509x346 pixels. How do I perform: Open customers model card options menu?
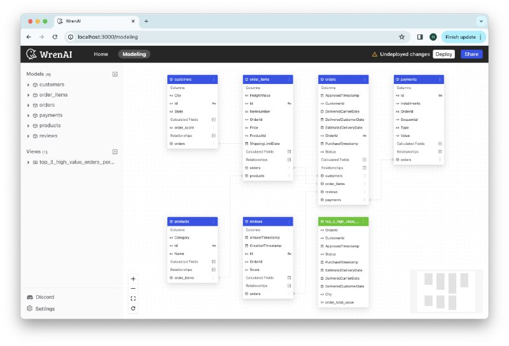pyautogui.click(x=214, y=80)
